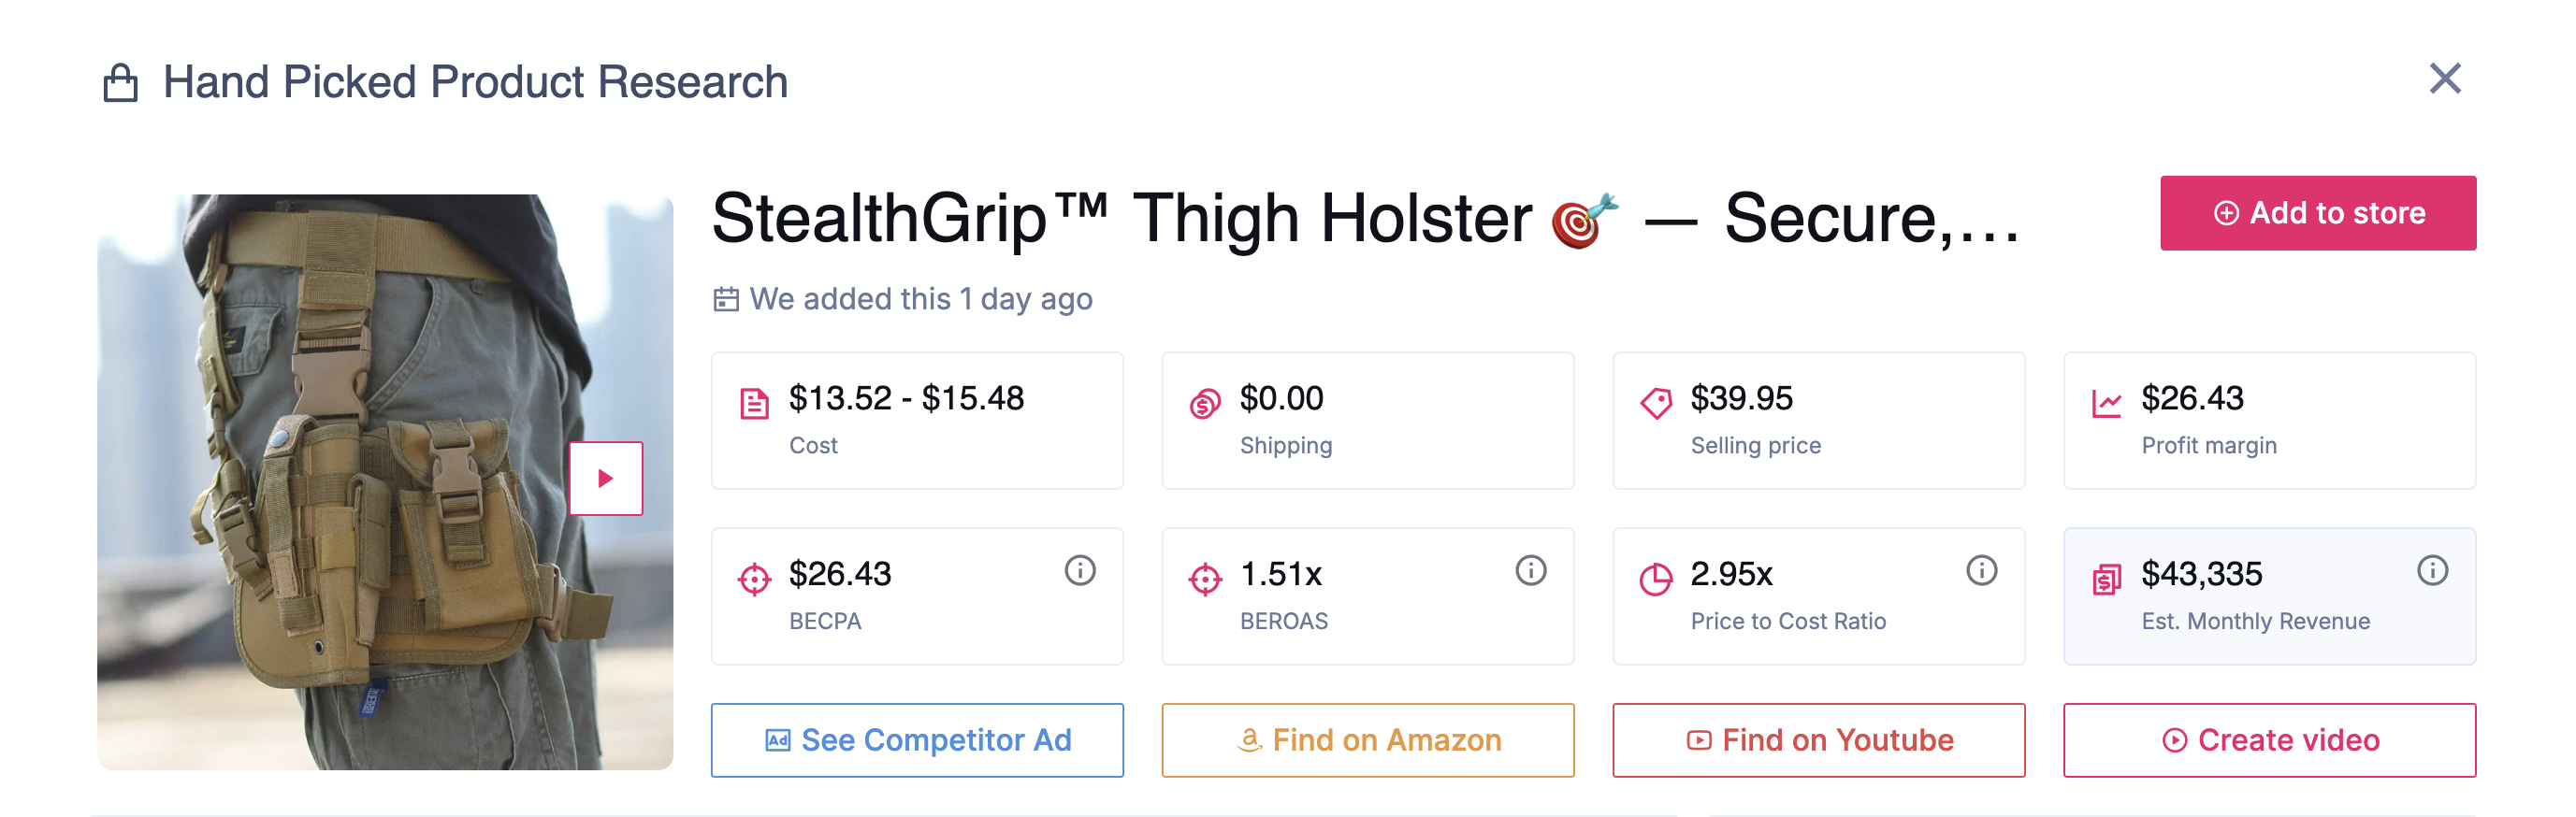
Task: Open Find on Youtube
Action: click(1819, 739)
